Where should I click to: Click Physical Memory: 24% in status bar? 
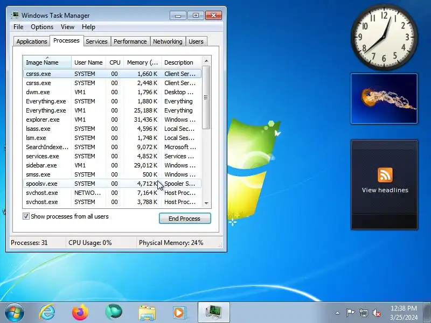[171, 243]
